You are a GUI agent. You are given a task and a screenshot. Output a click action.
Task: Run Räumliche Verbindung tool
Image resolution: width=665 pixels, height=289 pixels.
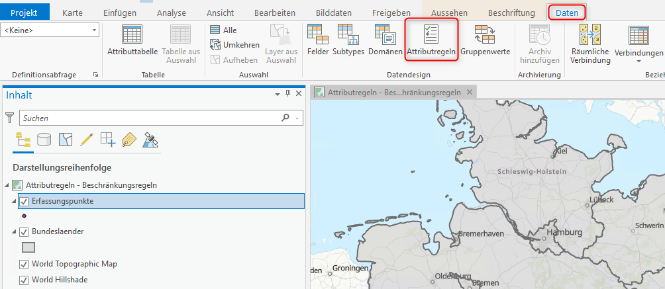[x=590, y=44]
